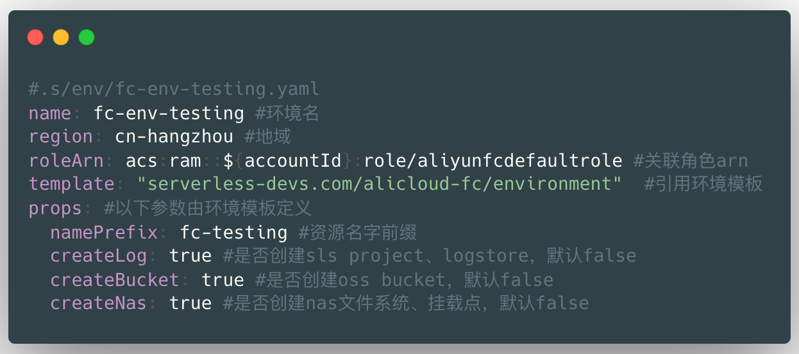Select the fc-env-testing name value

point(169,114)
